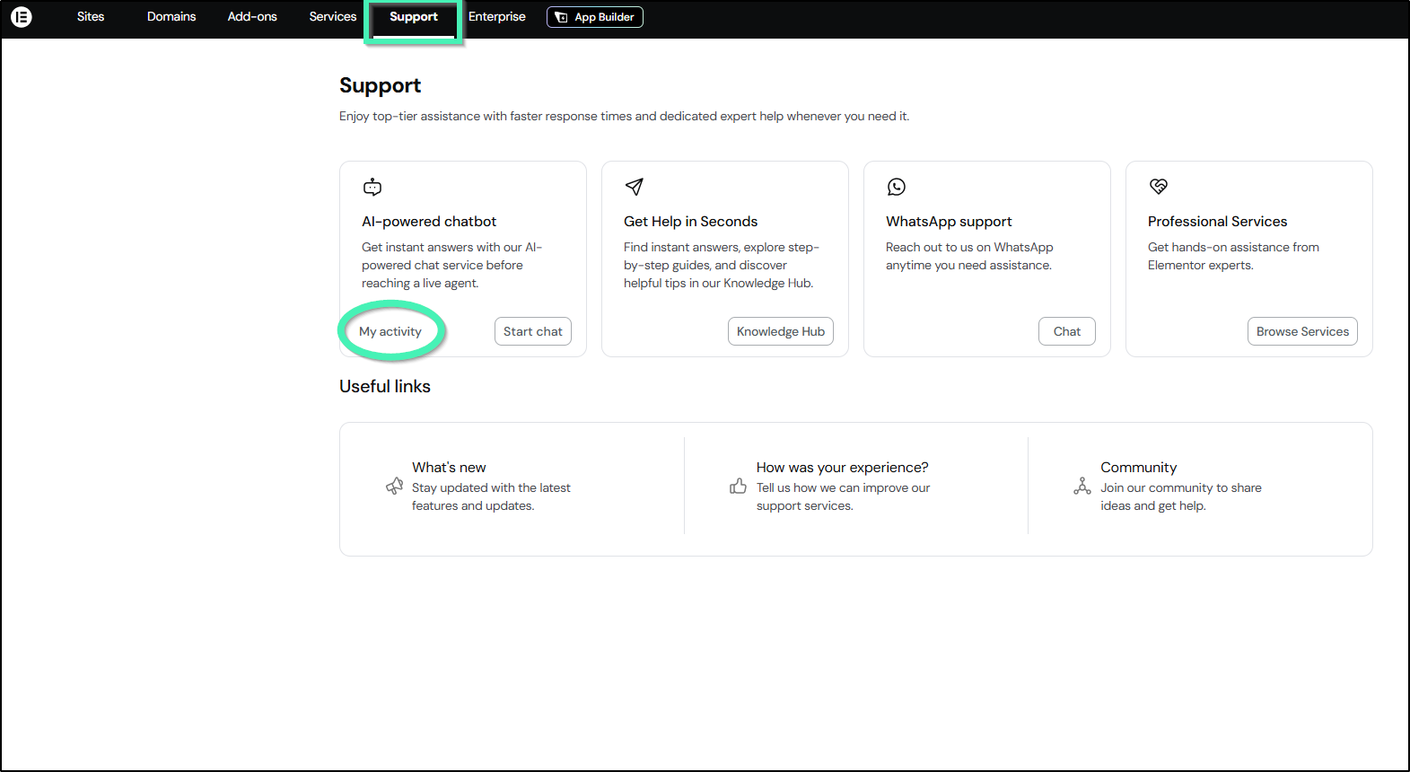1410x772 pixels.
Task: Click the AI-powered chatbot card title
Action: point(429,222)
